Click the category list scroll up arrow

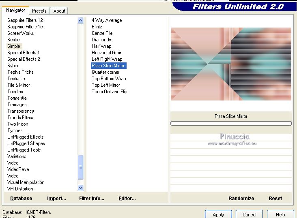pyautogui.click(x=80, y=20)
